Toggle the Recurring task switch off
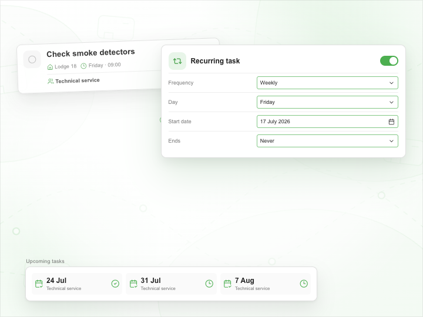The width and height of the screenshot is (423, 317). pos(389,61)
